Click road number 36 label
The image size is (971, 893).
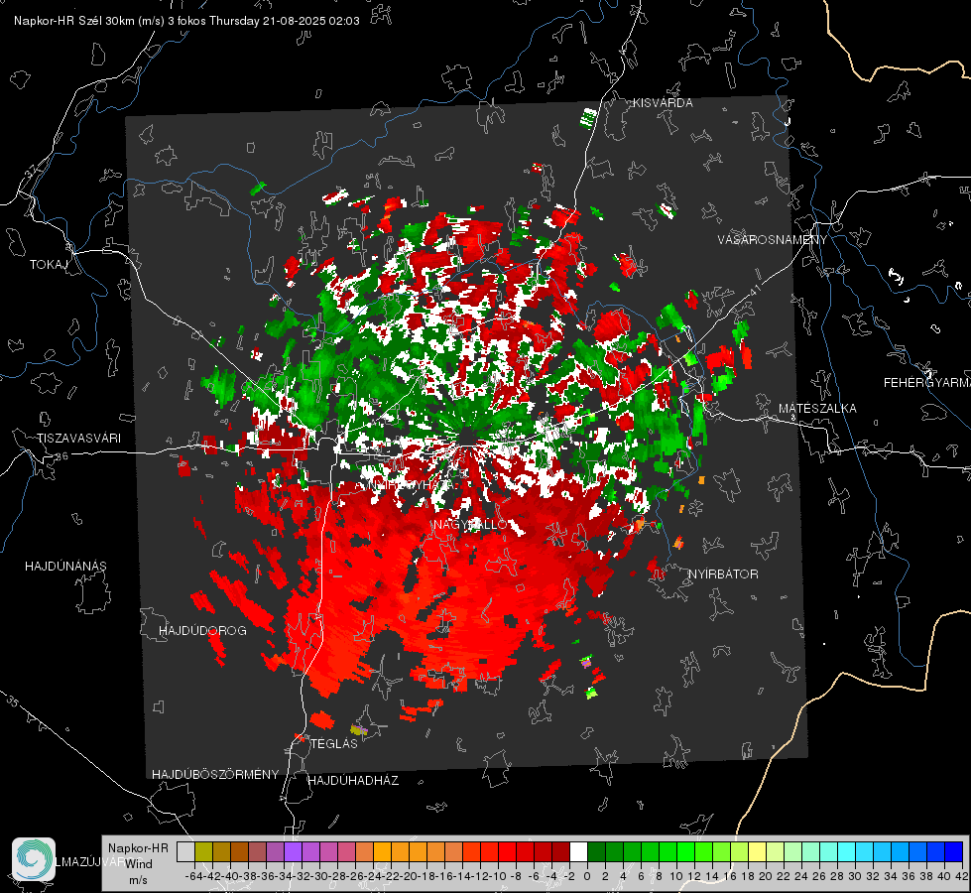(61, 456)
